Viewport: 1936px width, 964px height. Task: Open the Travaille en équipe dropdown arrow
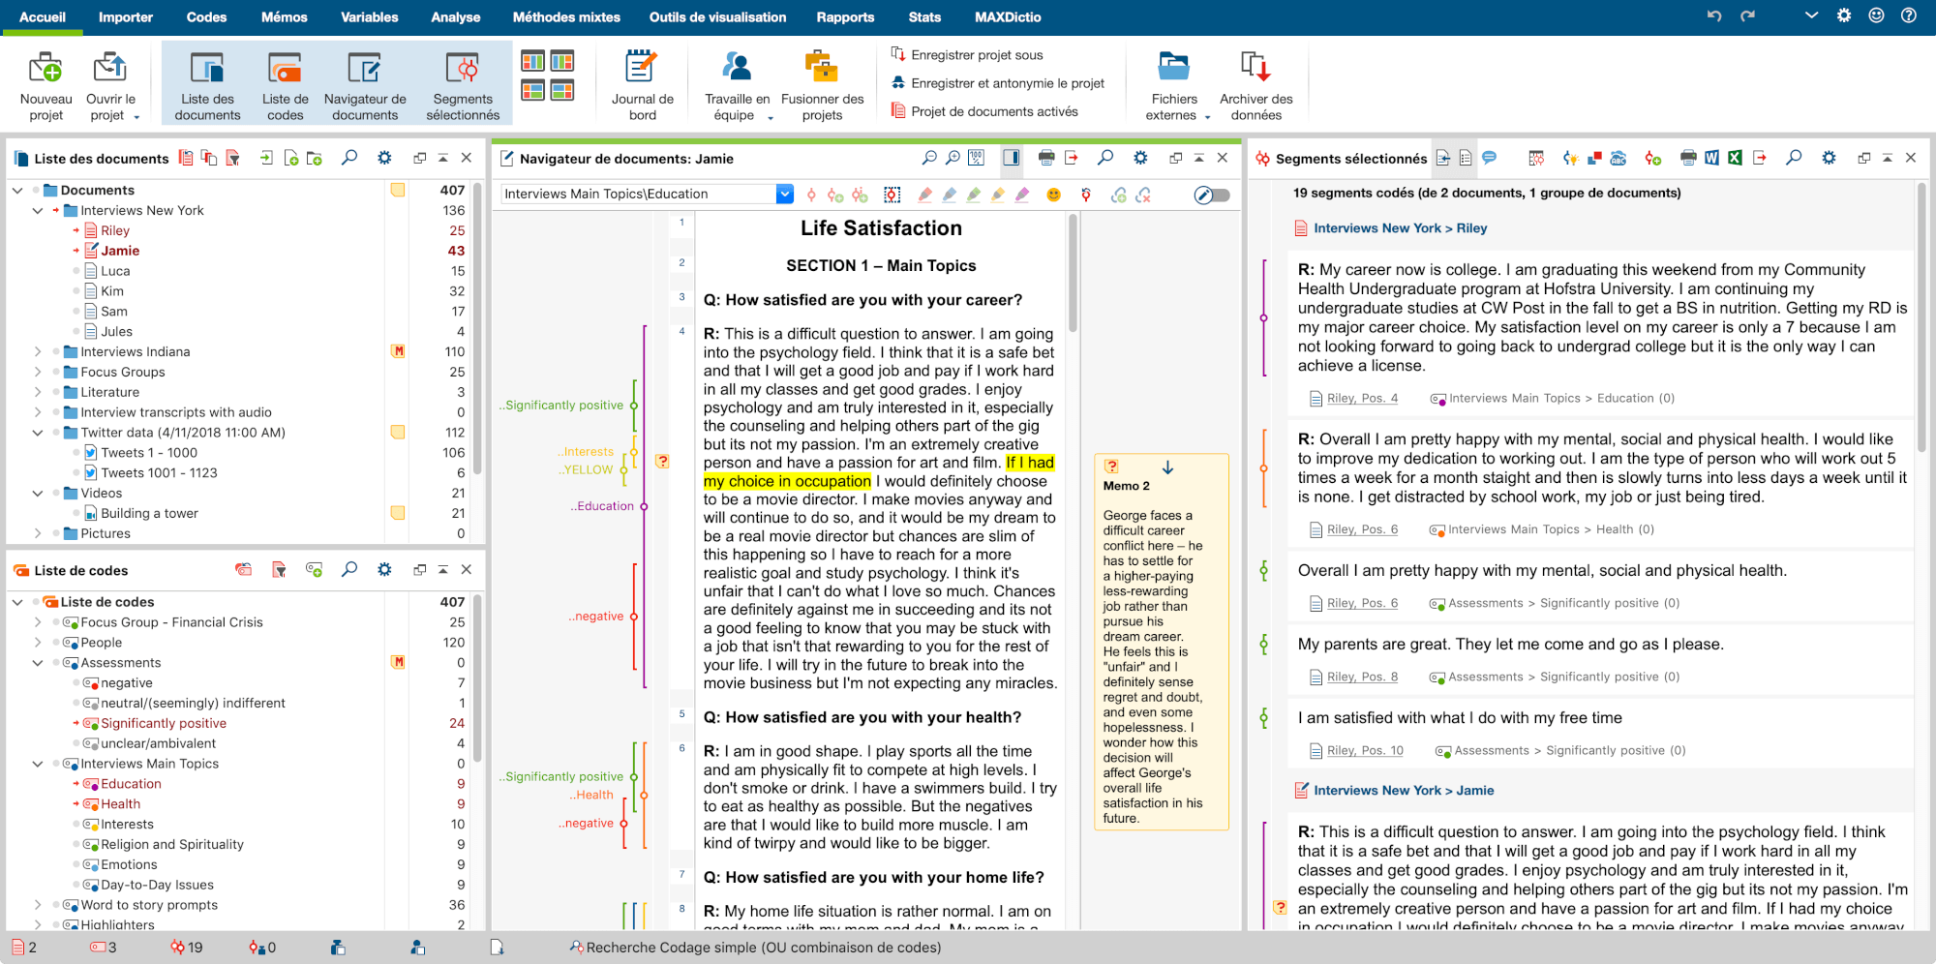771,117
